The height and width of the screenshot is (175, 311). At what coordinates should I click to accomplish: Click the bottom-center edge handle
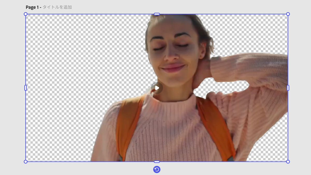pyautogui.click(x=157, y=162)
